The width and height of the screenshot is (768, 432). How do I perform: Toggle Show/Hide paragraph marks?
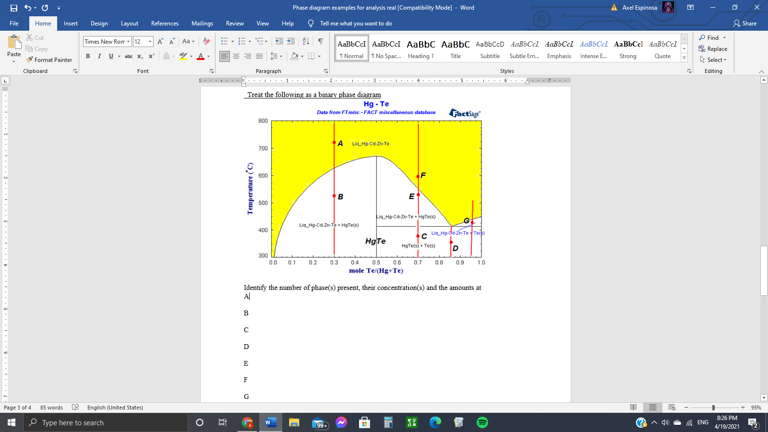click(x=321, y=41)
